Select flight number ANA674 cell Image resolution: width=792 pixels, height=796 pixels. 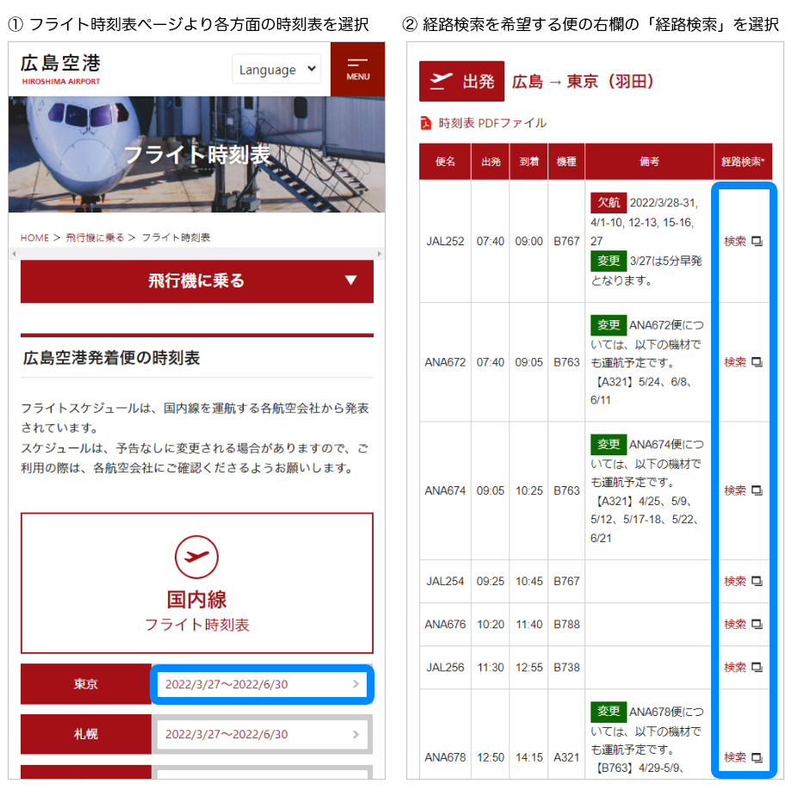tap(445, 491)
